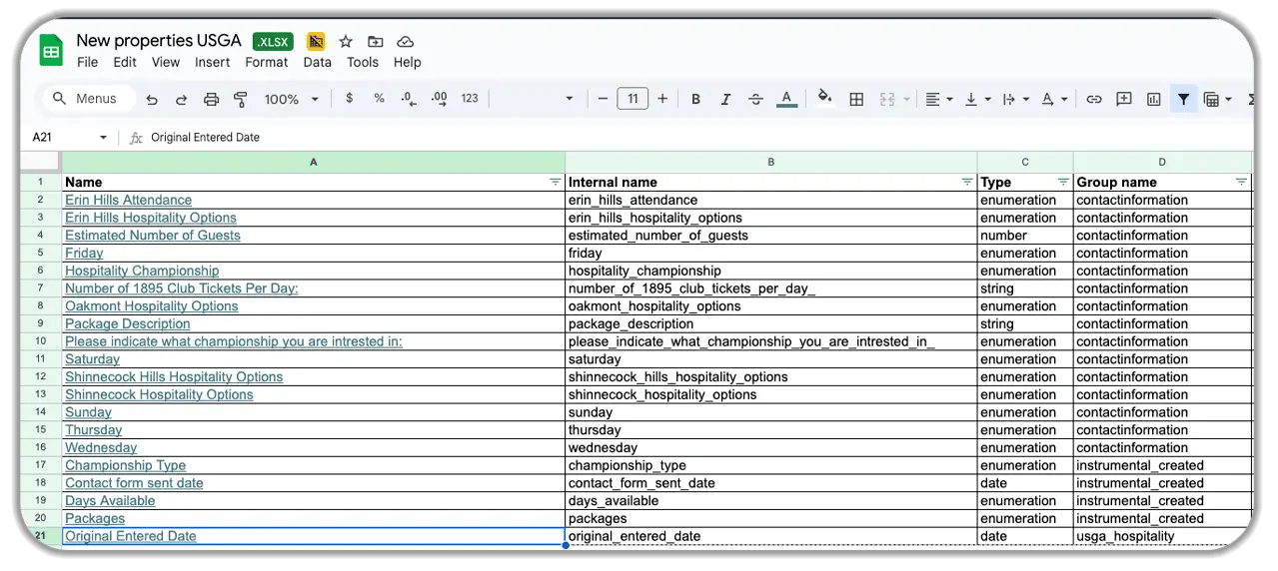
Task: Insert a link via toolbar
Action: click(x=1094, y=99)
